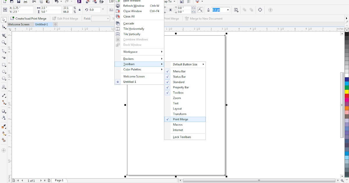Viewport: 349px width, 183px height.
Task: Disable the Print Merge toolbar
Action: point(180,119)
